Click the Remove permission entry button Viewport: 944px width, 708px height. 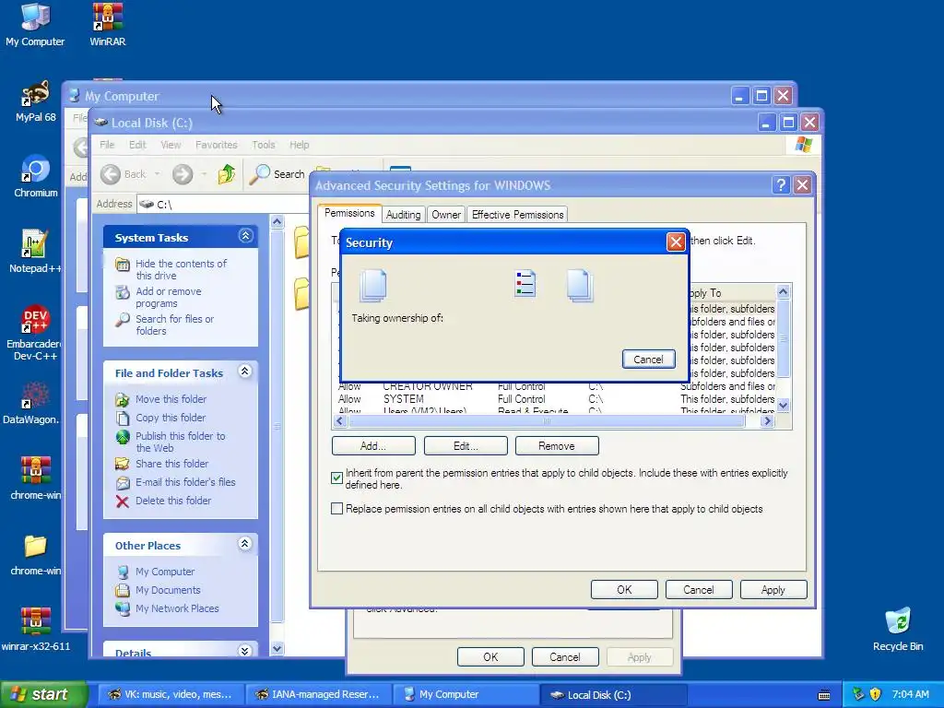pos(557,446)
